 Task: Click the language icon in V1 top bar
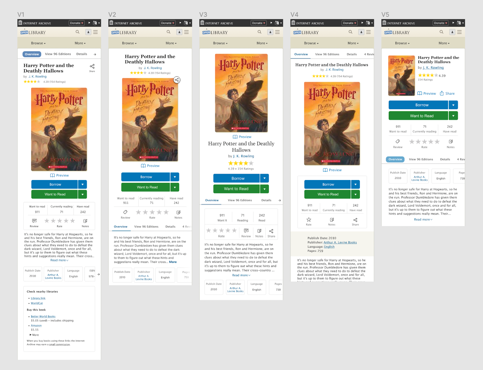[95, 23]
